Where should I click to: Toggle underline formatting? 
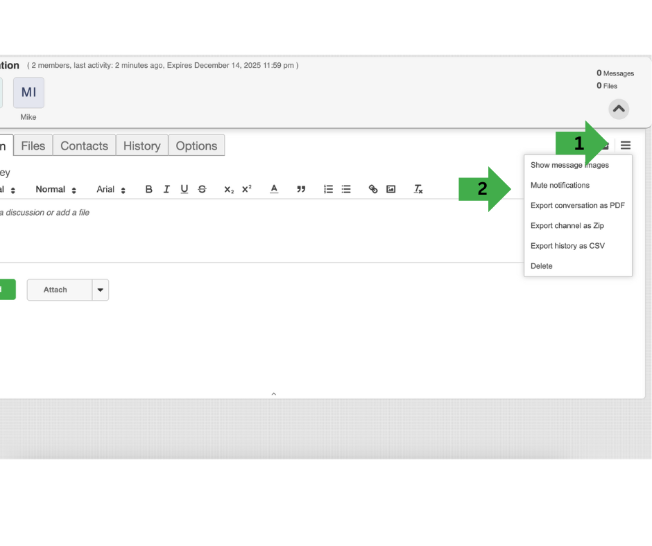(x=185, y=189)
